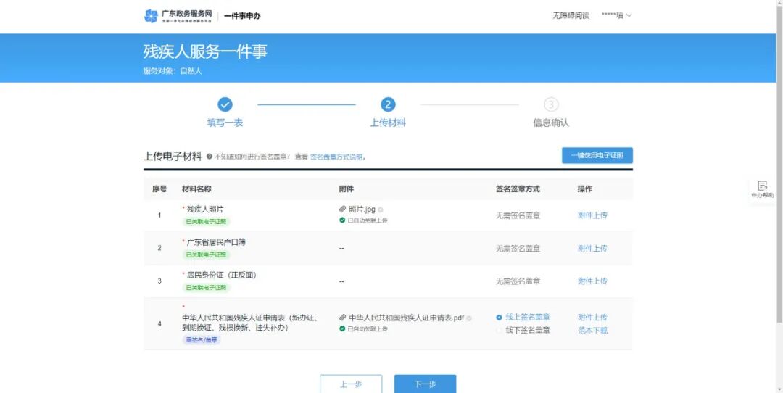Click the 材料名称 column header

[196, 189]
